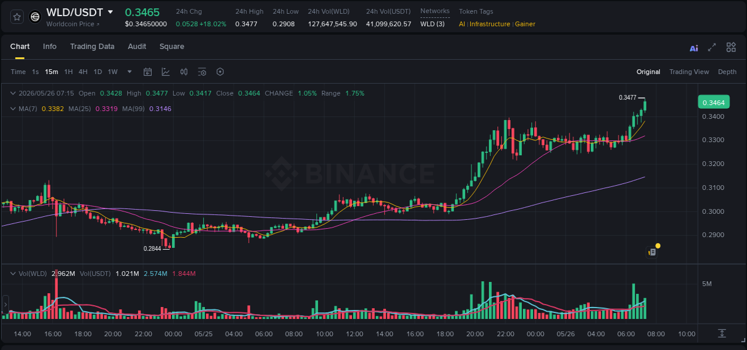Click the Vol(USDT) label in the volume pane

pyautogui.click(x=96, y=274)
